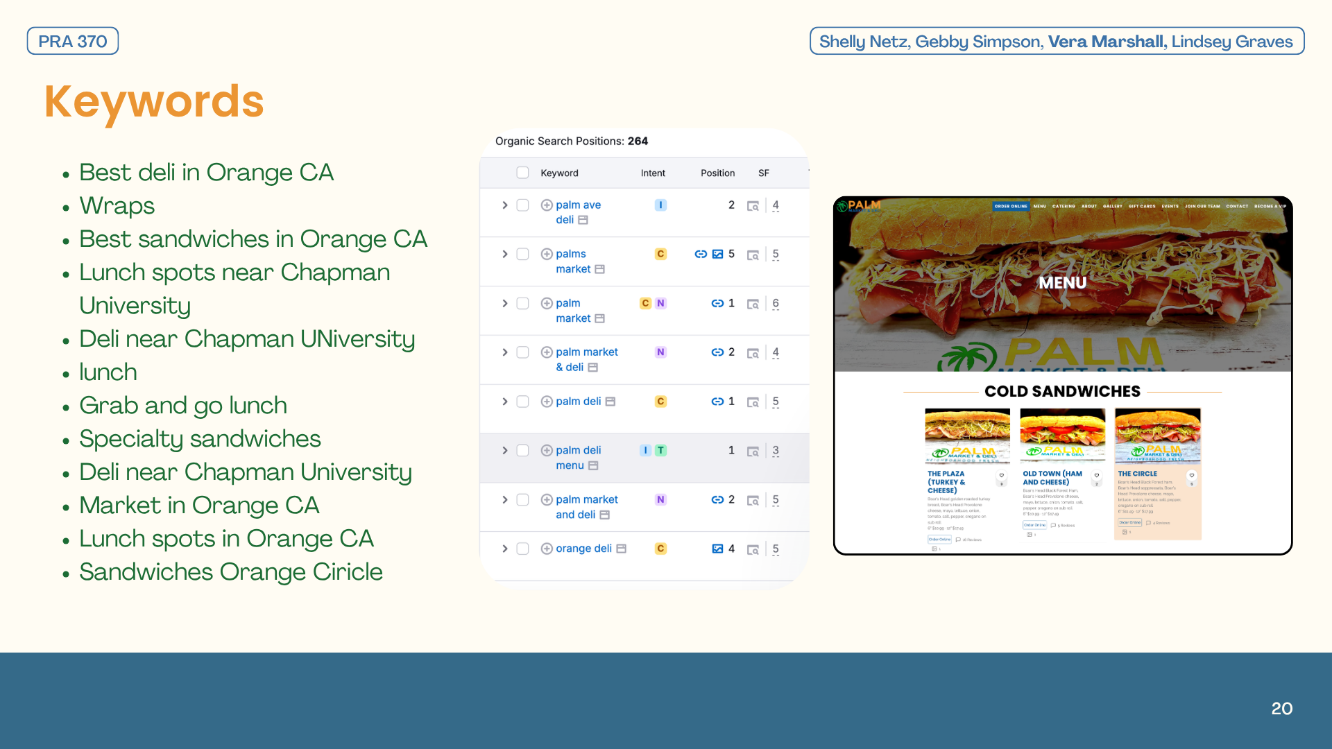Expand the 'palm ave deli' row

504,205
